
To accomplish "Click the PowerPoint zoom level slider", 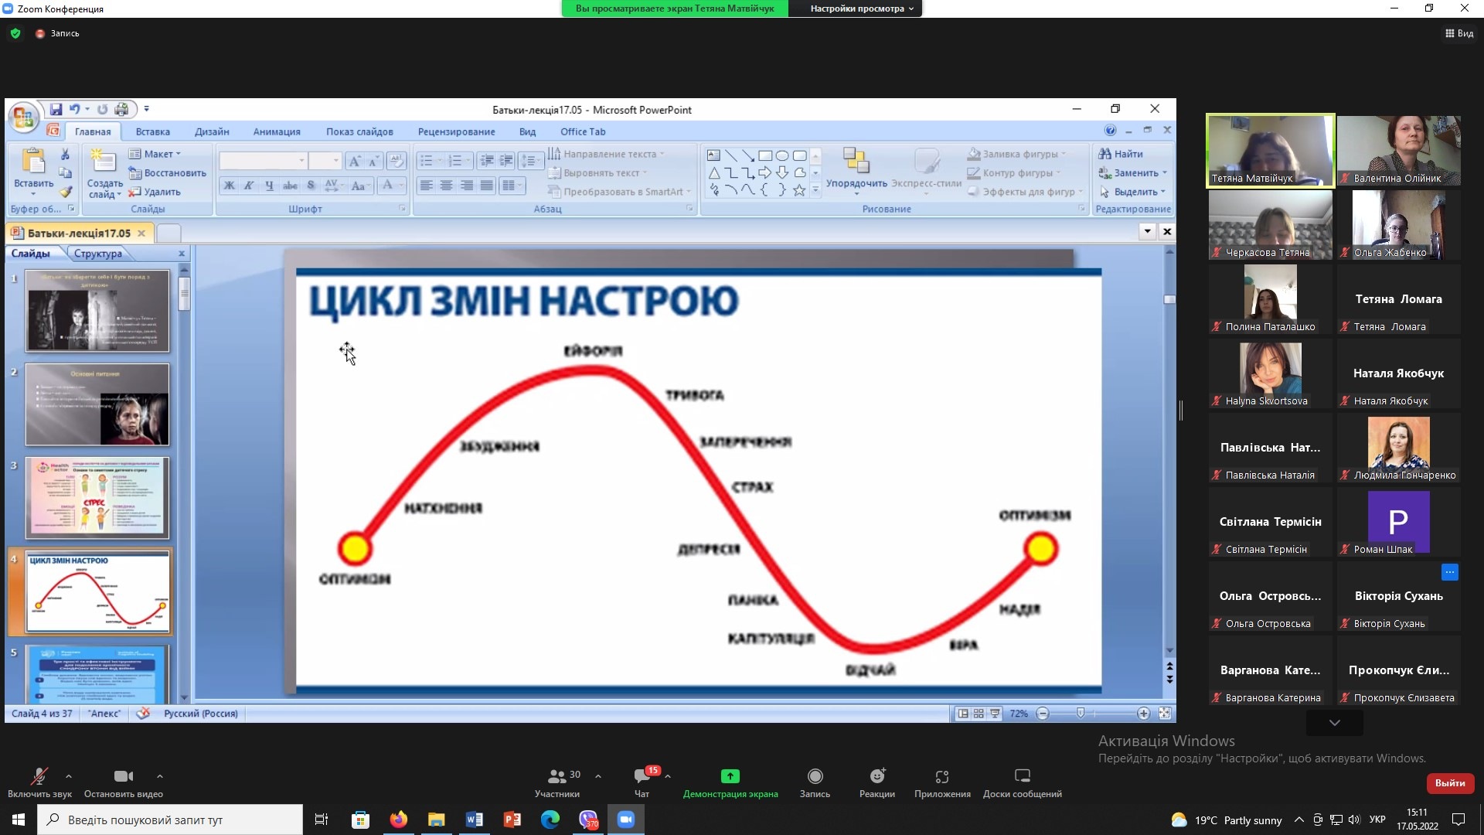I will [1081, 714].
